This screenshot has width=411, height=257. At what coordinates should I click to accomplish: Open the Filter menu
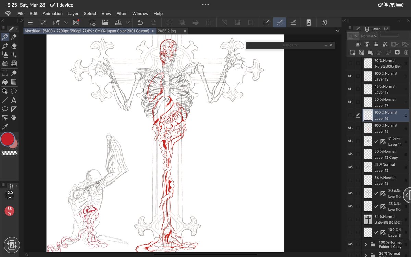tap(122, 13)
